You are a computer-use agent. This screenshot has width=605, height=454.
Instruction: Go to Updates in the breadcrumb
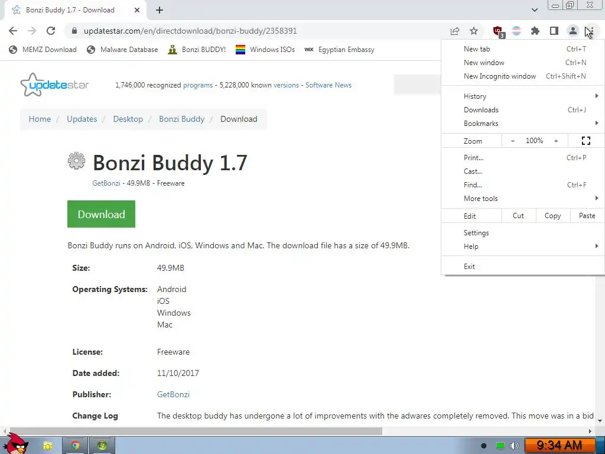point(82,119)
